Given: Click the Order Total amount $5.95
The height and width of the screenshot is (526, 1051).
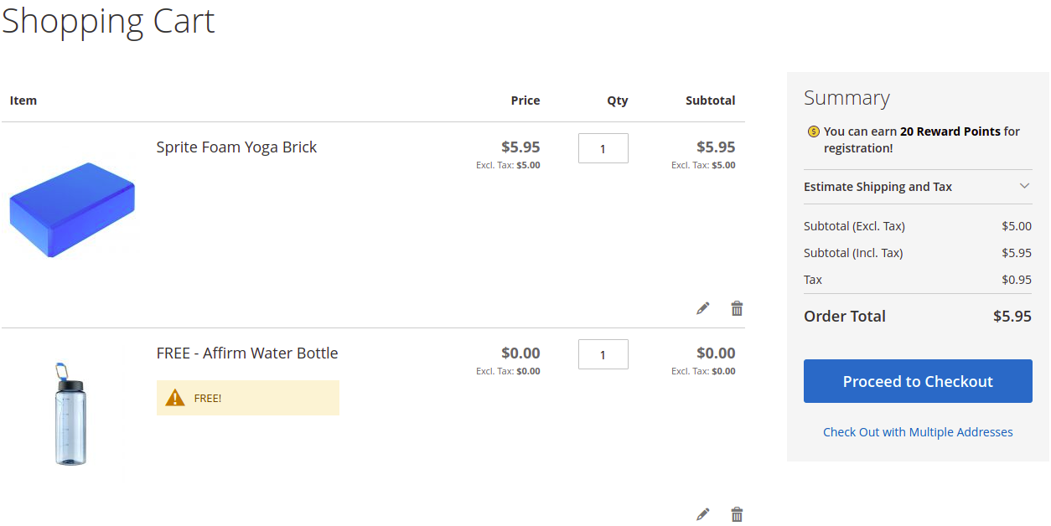Looking at the screenshot, I should pos(1012,317).
